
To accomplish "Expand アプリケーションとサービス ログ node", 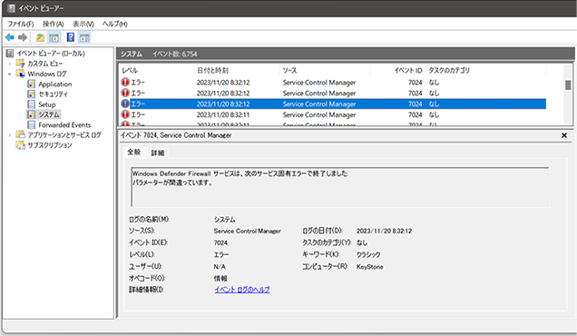I will [x=10, y=135].
